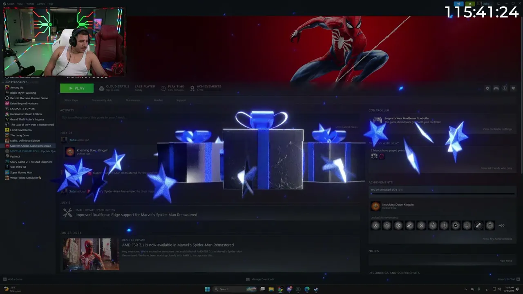Click the Psalm 2 game icon

[x=7, y=156]
